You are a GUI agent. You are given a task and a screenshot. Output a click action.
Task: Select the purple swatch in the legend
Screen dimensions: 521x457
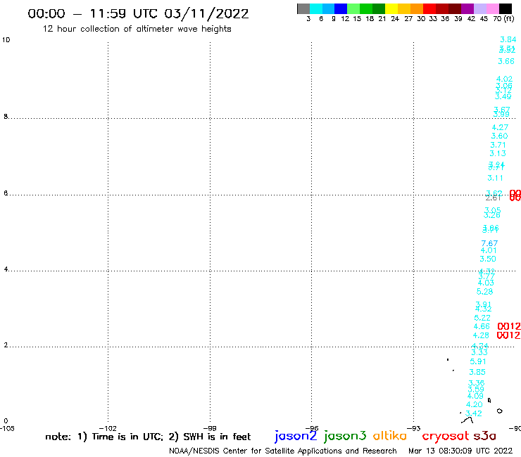click(467, 8)
